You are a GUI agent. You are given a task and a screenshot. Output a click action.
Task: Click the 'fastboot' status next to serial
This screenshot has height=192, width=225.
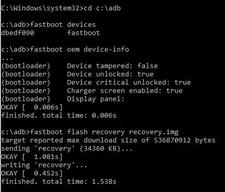pos(84,33)
